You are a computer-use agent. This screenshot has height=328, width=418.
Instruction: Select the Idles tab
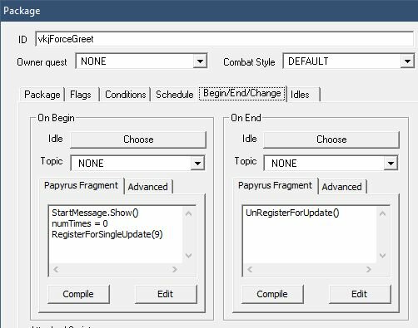pos(304,95)
